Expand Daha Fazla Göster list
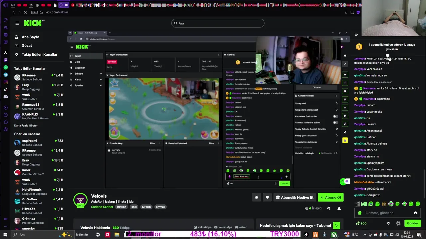Viewport: 426px width, 239px height. click(x=26, y=126)
